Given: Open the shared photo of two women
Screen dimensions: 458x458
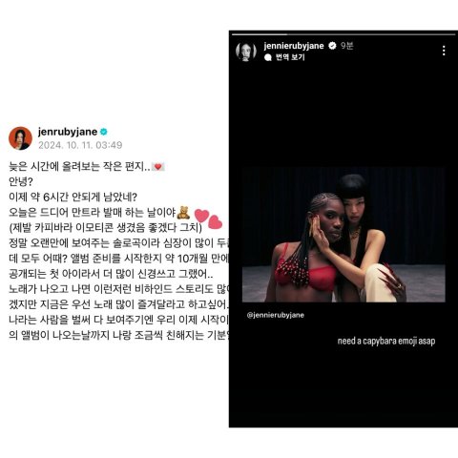Looking at the screenshot, I should pyautogui.click(x=343, y=235).
